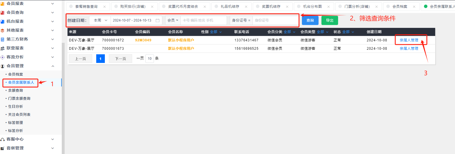Click the 会员查询 sidebar icon
The height and width of the screenshot is (154, 455).
[x=2, y=13]
